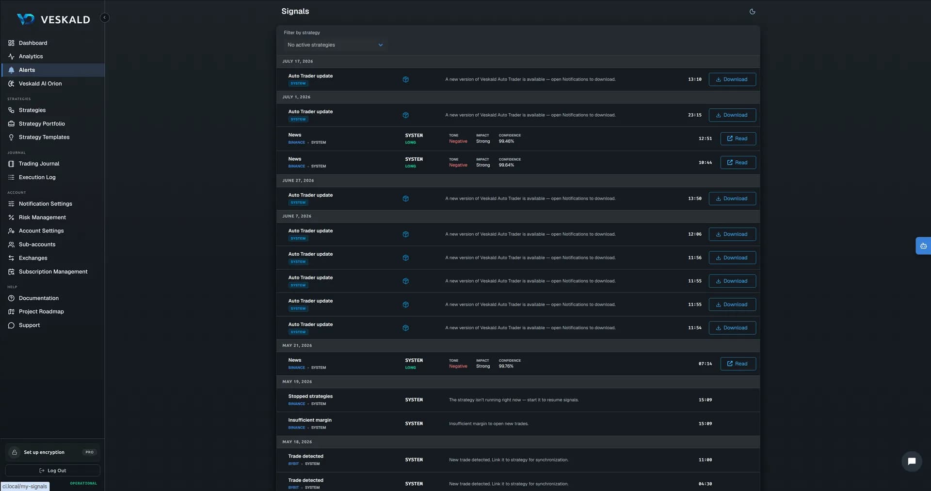Click the package icon in 12:06 update row
Screen dimensions: 931x491
point(405,234)
